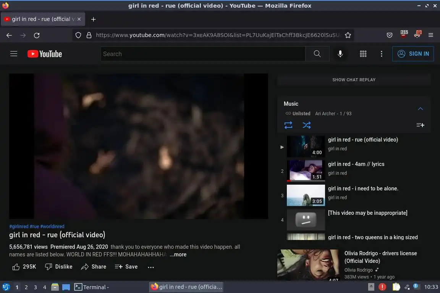
Task: Open tracking protection shield icon
Action: click(x=78, y=35)
